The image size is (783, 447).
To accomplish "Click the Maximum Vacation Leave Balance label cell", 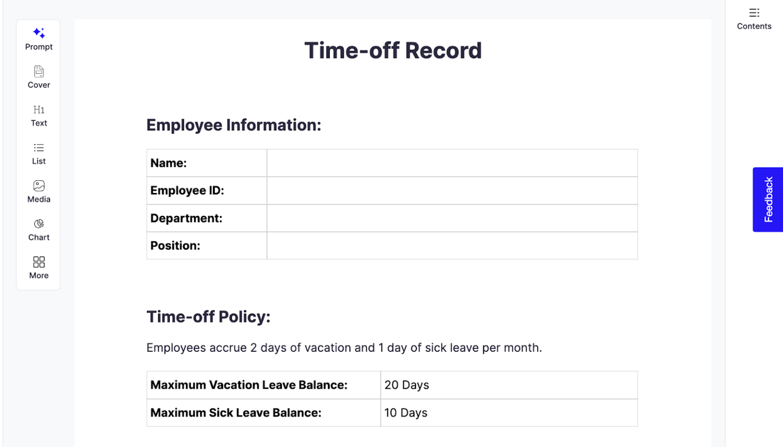I will point(249,385).
